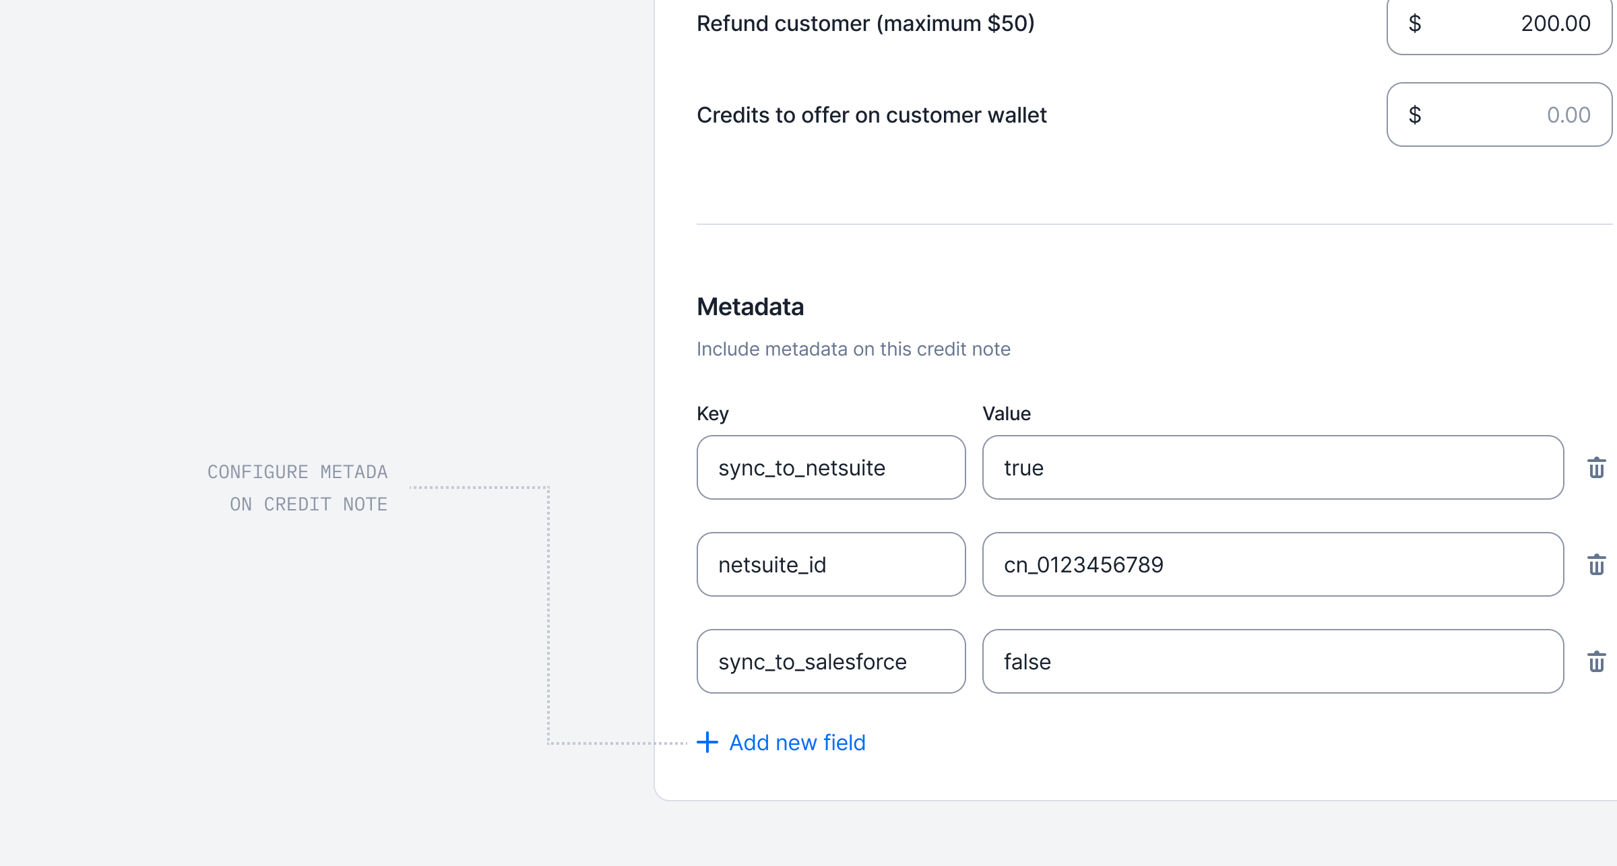Click the Add new field link
This screenshot has width=1617, height=866.
[797, 742]
